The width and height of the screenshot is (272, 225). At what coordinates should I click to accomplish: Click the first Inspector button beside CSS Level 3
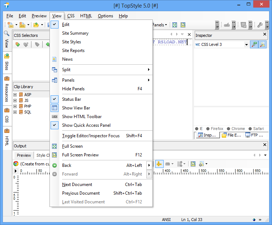coord(254,44)
